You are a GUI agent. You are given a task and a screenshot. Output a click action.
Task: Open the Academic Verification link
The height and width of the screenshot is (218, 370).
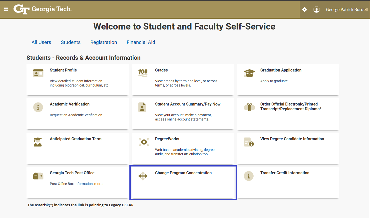(x=70, y=104)
